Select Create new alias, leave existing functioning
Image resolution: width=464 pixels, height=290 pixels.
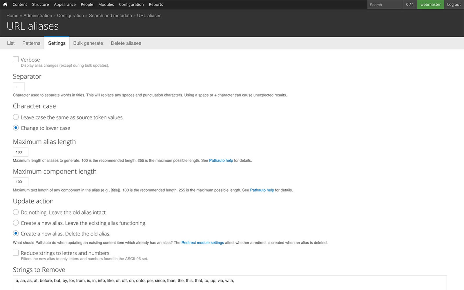pos(16,223)
